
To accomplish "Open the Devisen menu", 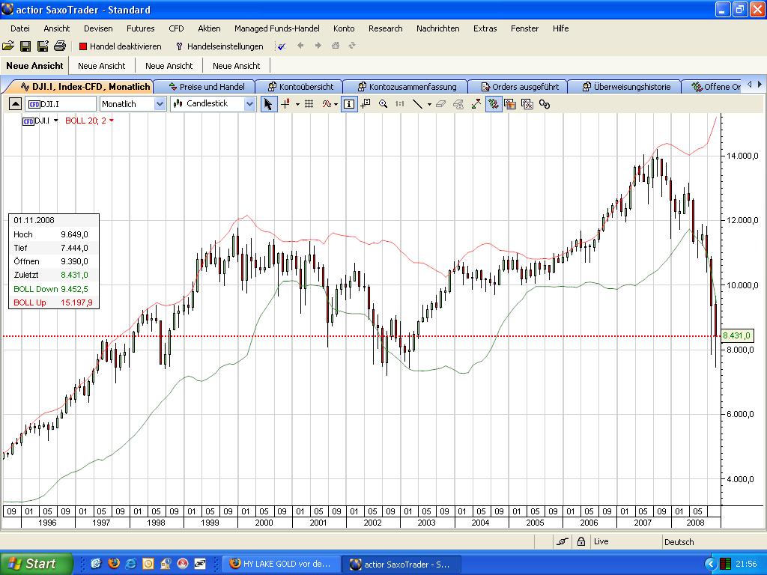I will coord(98,28).
